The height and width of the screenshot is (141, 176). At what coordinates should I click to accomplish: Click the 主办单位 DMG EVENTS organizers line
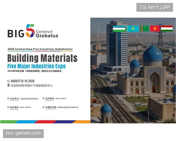[56, 99]
